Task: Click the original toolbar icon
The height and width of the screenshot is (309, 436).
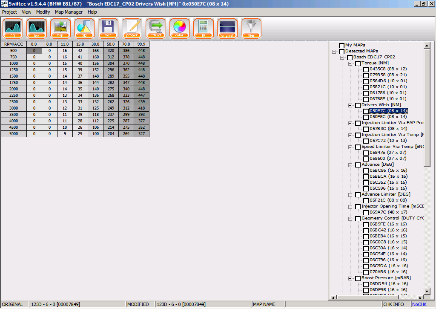Action: click(x=227, y=28)
